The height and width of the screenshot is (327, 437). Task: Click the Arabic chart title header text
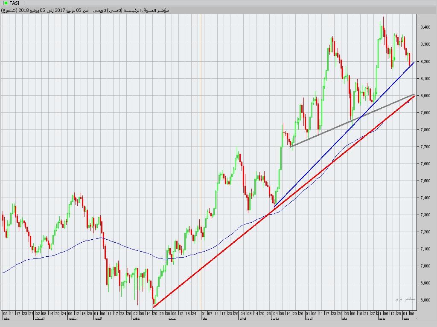85,10
